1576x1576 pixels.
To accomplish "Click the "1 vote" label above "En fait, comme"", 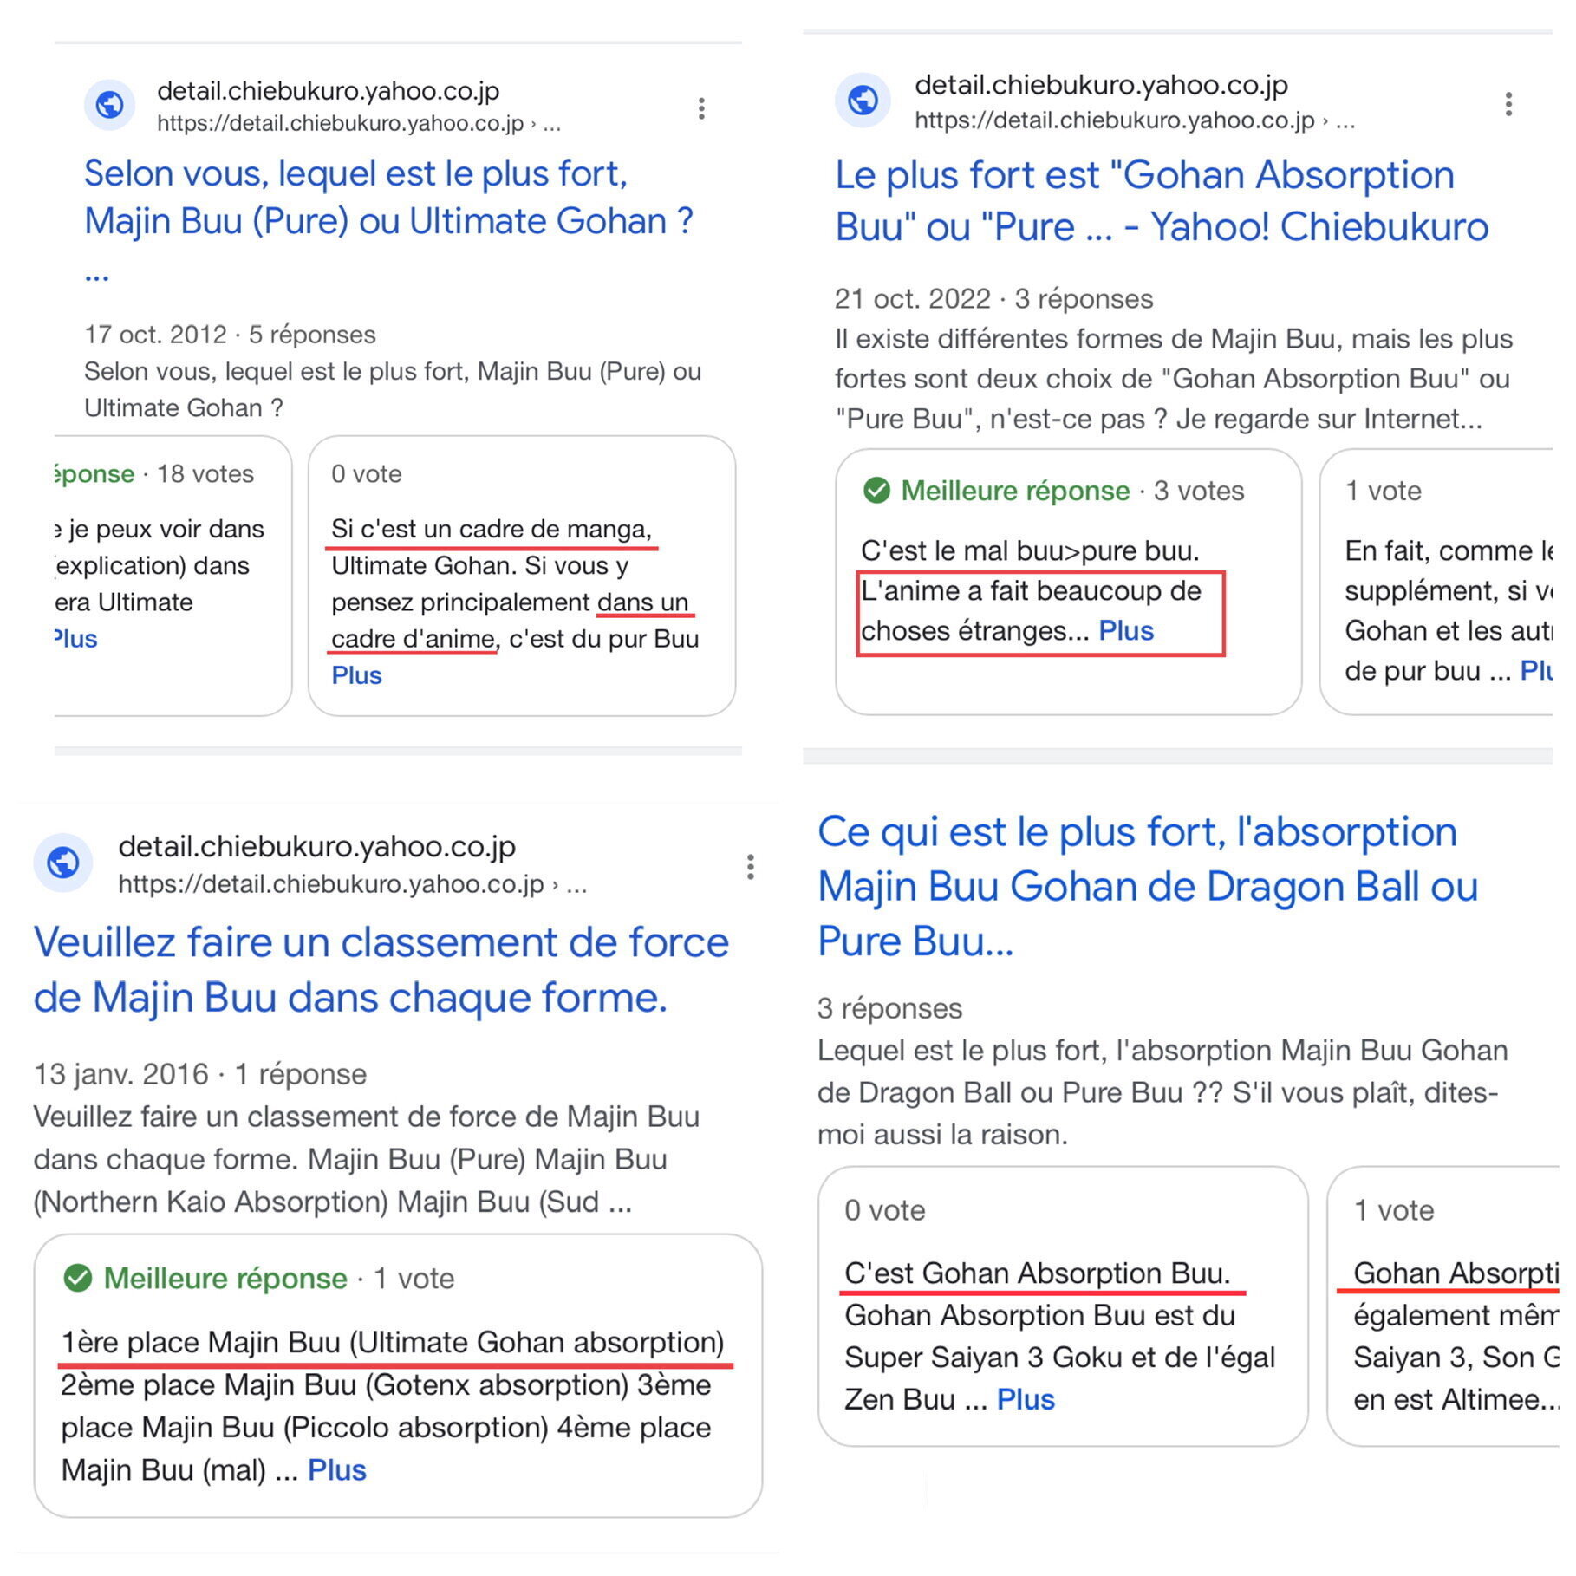I will (x=1384, y=491).
